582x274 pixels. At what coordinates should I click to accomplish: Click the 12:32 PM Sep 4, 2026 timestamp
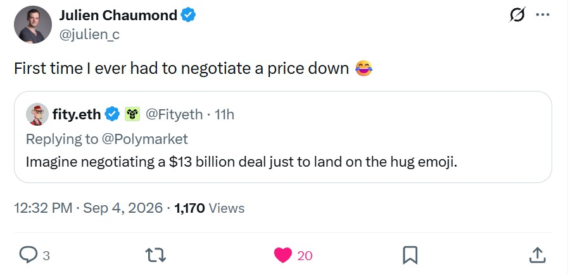click(x=88, y=208)
